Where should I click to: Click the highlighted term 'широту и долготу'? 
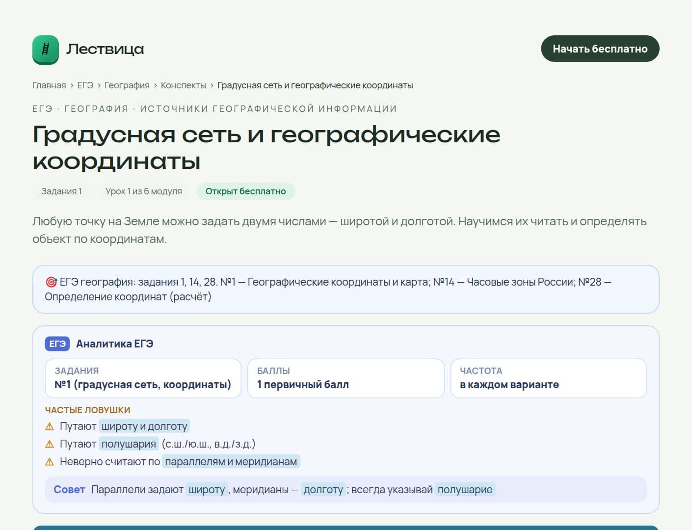[x=144, y=426]
